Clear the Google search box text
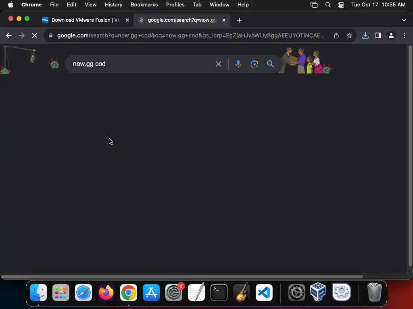The image size is (413, 309). click(x=218, y=64)
